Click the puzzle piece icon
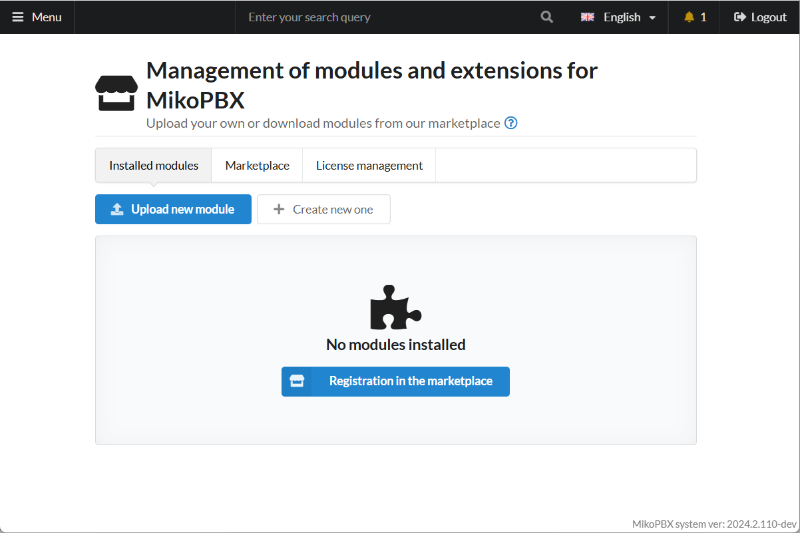Image resolution: width=800 pixels, height=533 pixels. 395,307
